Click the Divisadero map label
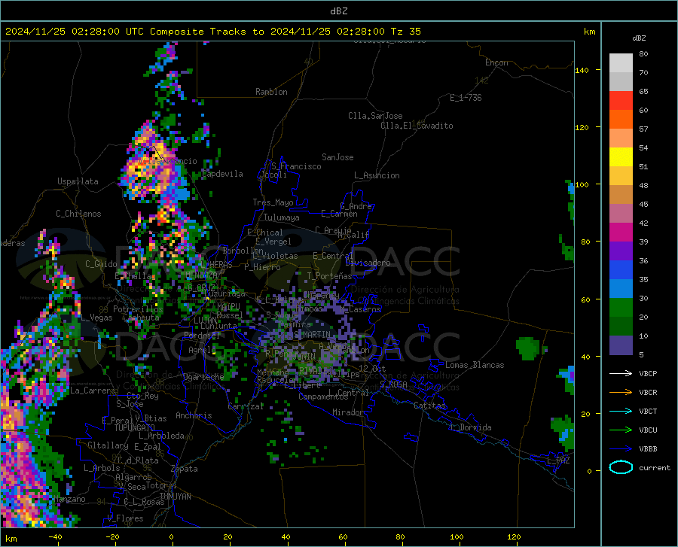The image size is (678, 547). (368, 263)
